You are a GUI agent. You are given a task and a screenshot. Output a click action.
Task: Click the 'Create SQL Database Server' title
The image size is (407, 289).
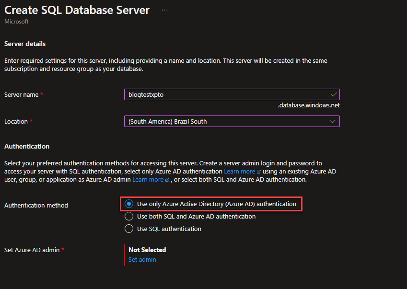point(77,10)
